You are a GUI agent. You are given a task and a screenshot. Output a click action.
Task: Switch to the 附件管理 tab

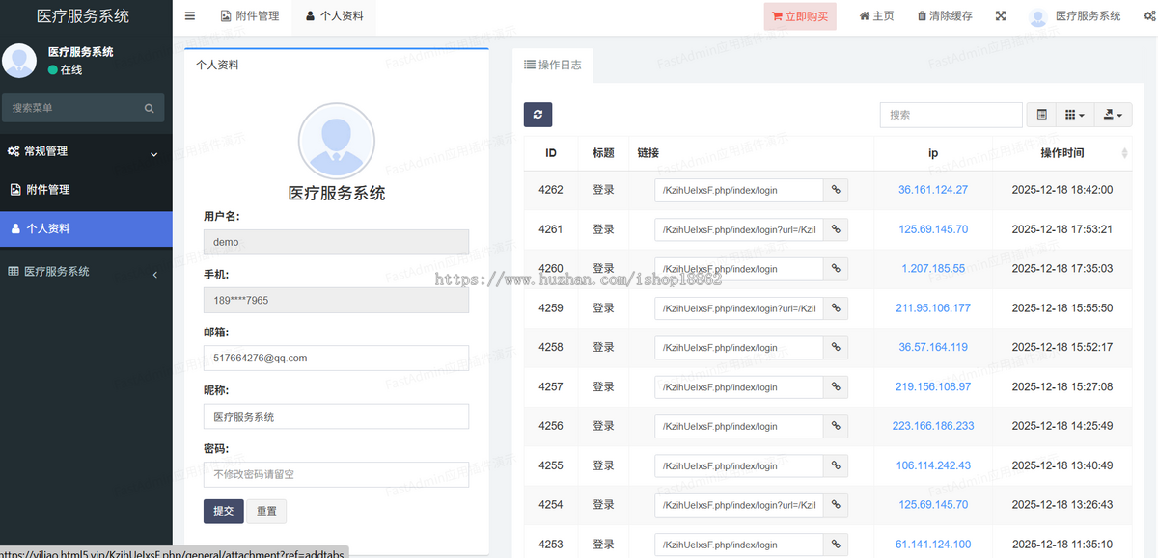click(x=250, y=15)
